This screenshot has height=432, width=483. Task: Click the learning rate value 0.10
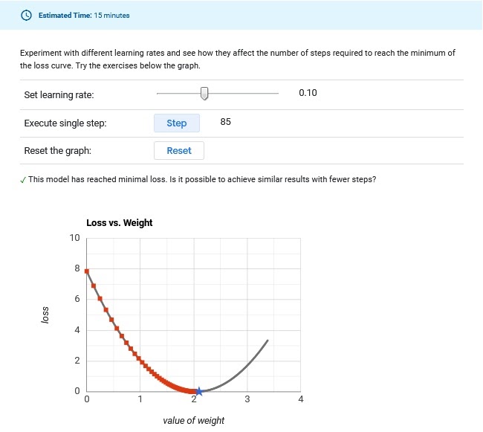[308, 93]
